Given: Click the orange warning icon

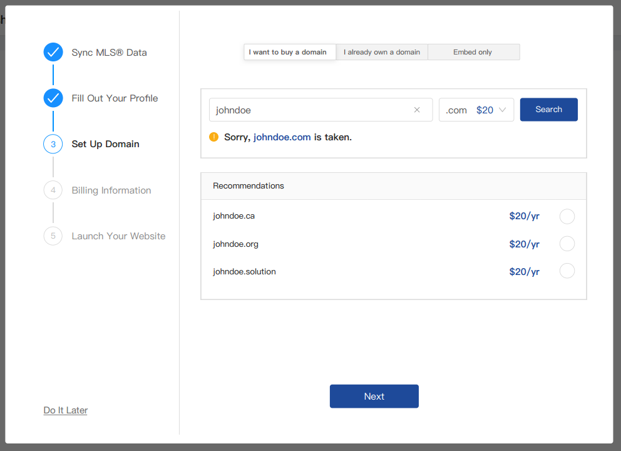Looking at the screenshot, I should pos(214,137).
